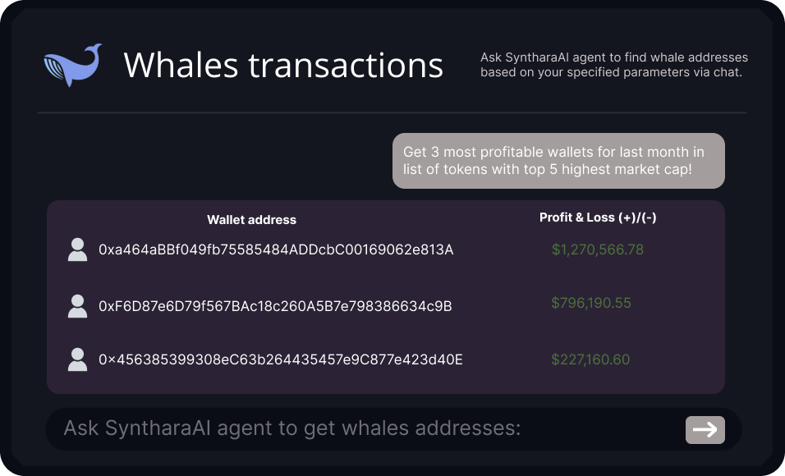The image size is (785, 476).
Task: Click the avatar icon beside the 0xF6D87e6D wallet
Action: [x=77, y=306]
